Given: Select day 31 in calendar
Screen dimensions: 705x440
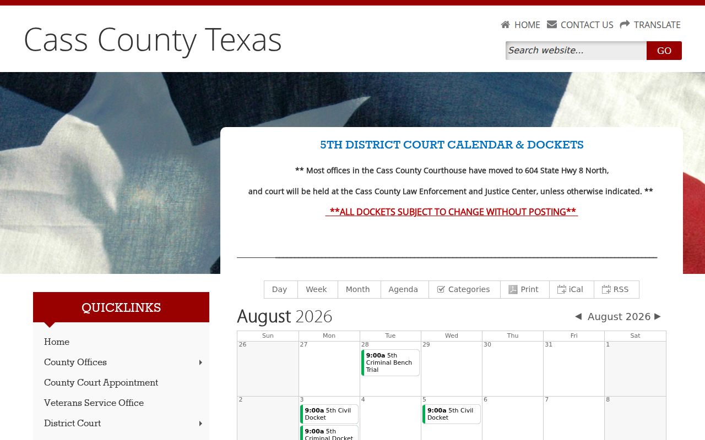Looking at the screenshot, I should (548, 345).
